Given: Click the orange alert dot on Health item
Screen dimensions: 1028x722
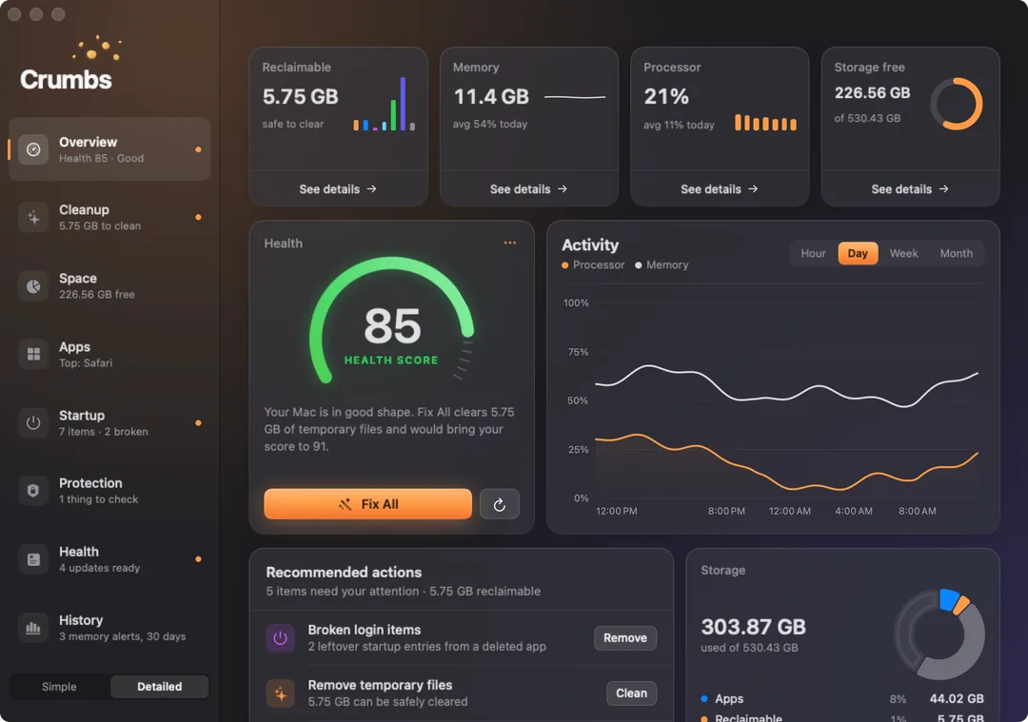Looking at the screenshot, I should click(198, 559).
